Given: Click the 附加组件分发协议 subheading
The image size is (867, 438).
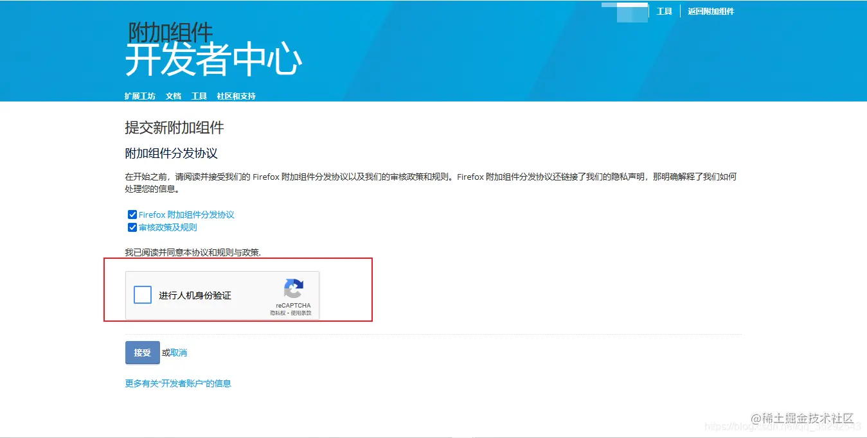Looking at the screenshot, I should point(171,154).
